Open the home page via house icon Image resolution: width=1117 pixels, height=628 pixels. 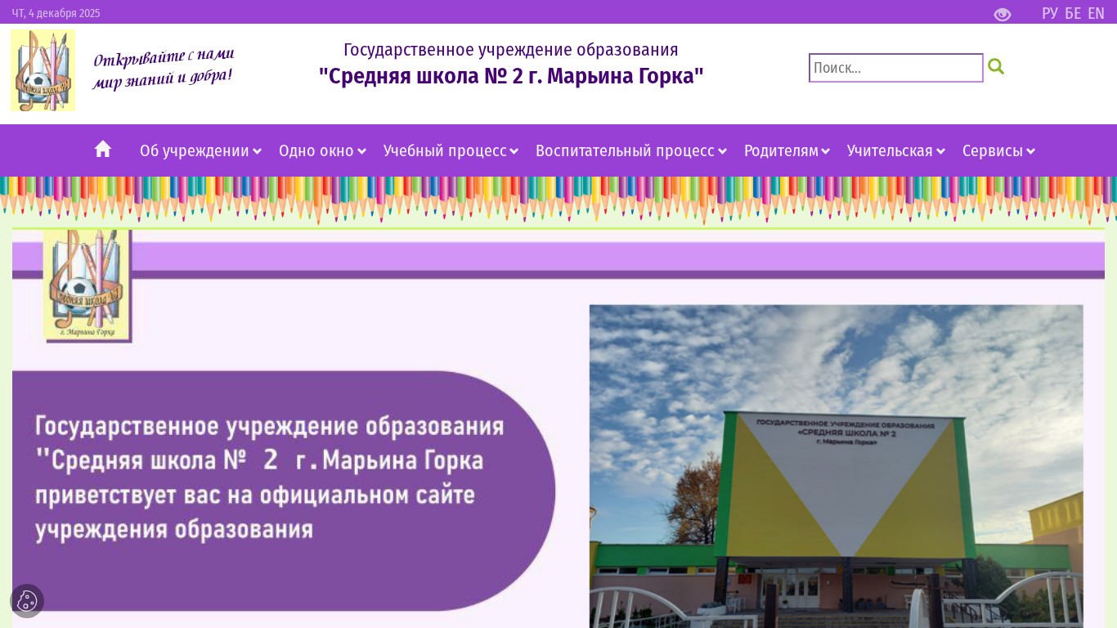pyautogui.click(x=103, y=149)
